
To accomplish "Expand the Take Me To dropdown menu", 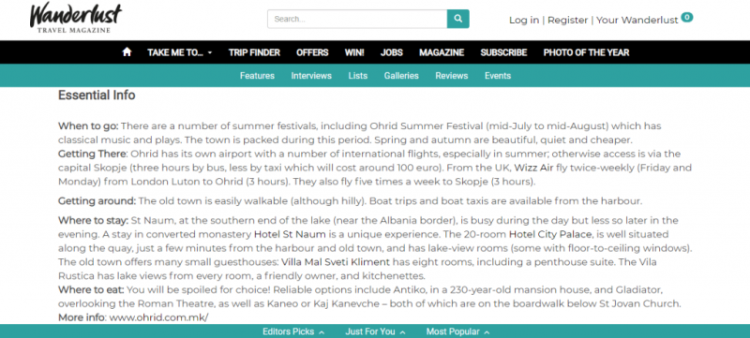I will coord(179,52).
